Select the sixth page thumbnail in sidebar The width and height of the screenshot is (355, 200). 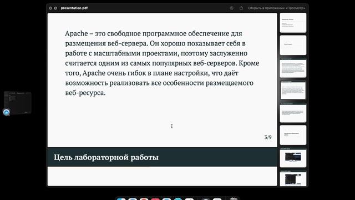coord(293,135)
